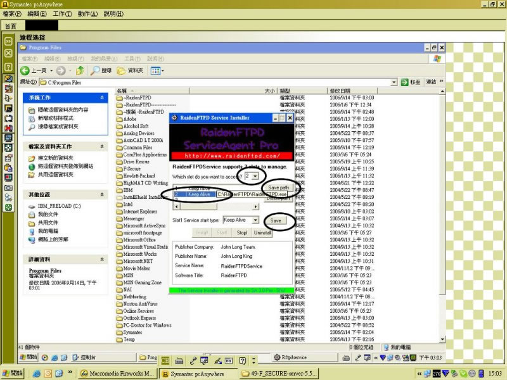507x380 pixels.
Task: Click the slot list horizontal scrollbar thumb
Action: pyautogui.click(x=198, y=206)
